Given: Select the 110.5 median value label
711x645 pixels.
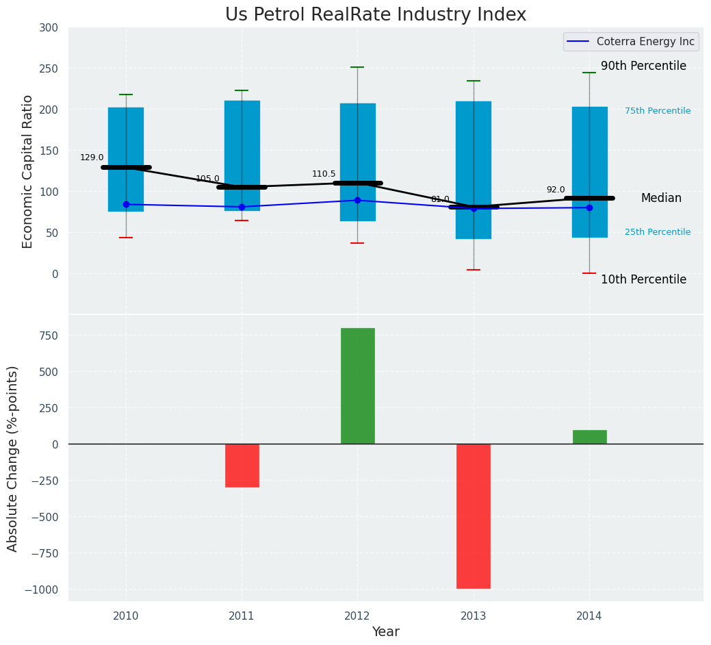Looking at the screenshot, I should pyautogui.click(x=324, y=174).
